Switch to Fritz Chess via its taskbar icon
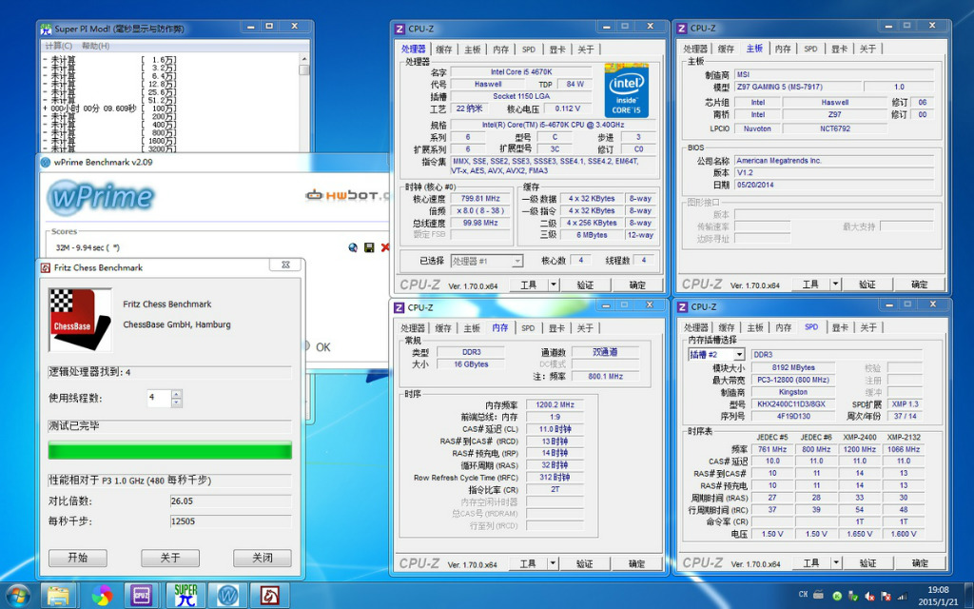 (x=269, y=596)
